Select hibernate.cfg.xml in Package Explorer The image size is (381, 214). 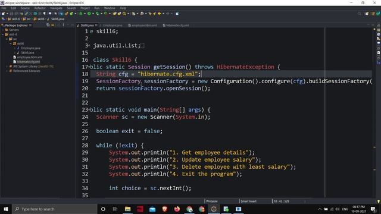(x=29, y=62)
